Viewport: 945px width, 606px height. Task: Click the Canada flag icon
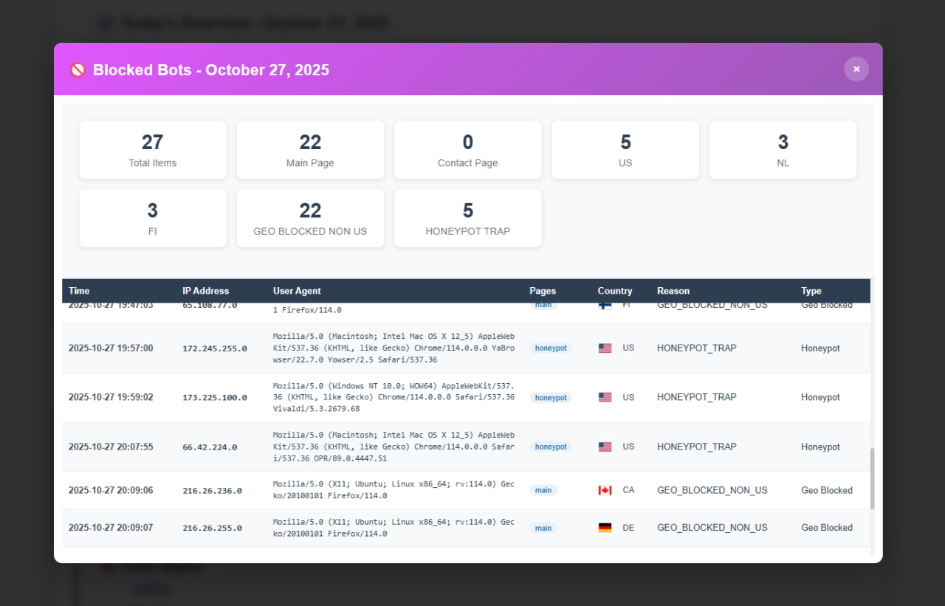(605, 490)
